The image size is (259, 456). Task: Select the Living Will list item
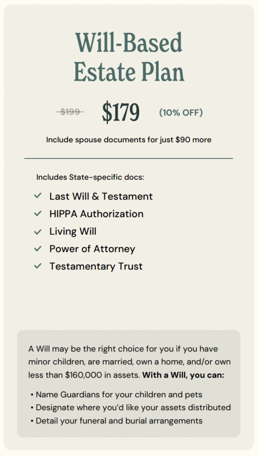click(x=73, y=232)
